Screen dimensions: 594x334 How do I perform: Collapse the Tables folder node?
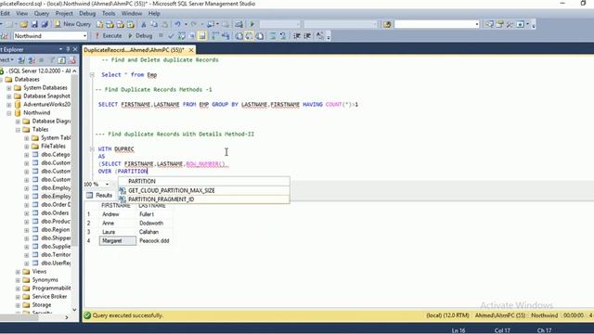pos(18,130)
